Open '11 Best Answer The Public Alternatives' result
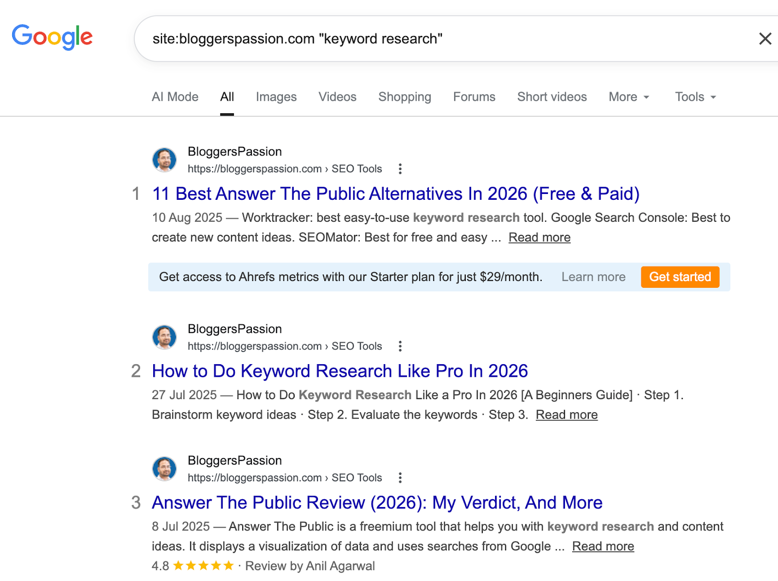Viewport: 778px width, 581px height. 395,194
